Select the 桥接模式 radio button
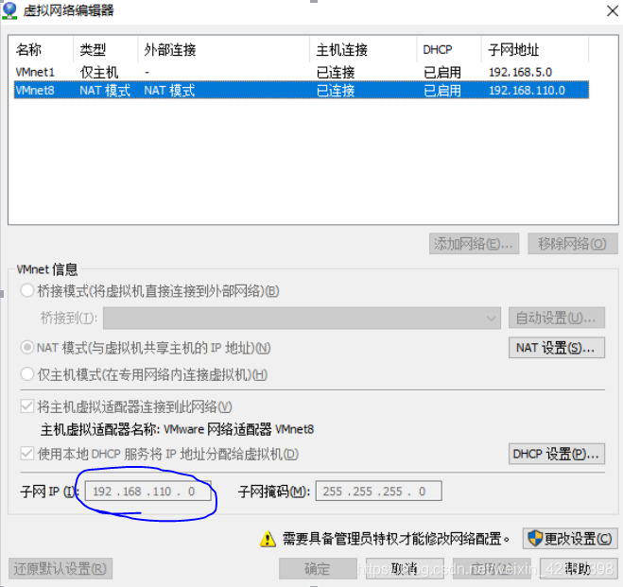 27,291
